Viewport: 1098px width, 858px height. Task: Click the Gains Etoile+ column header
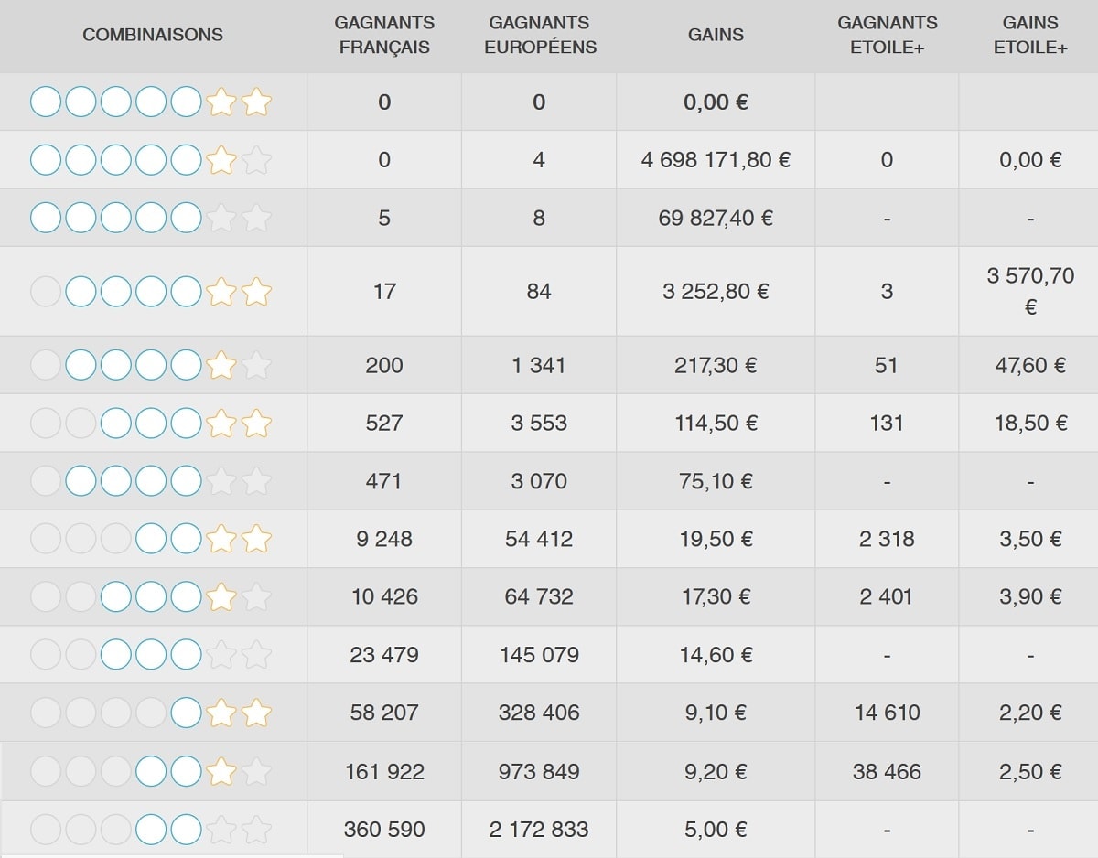1030,35
